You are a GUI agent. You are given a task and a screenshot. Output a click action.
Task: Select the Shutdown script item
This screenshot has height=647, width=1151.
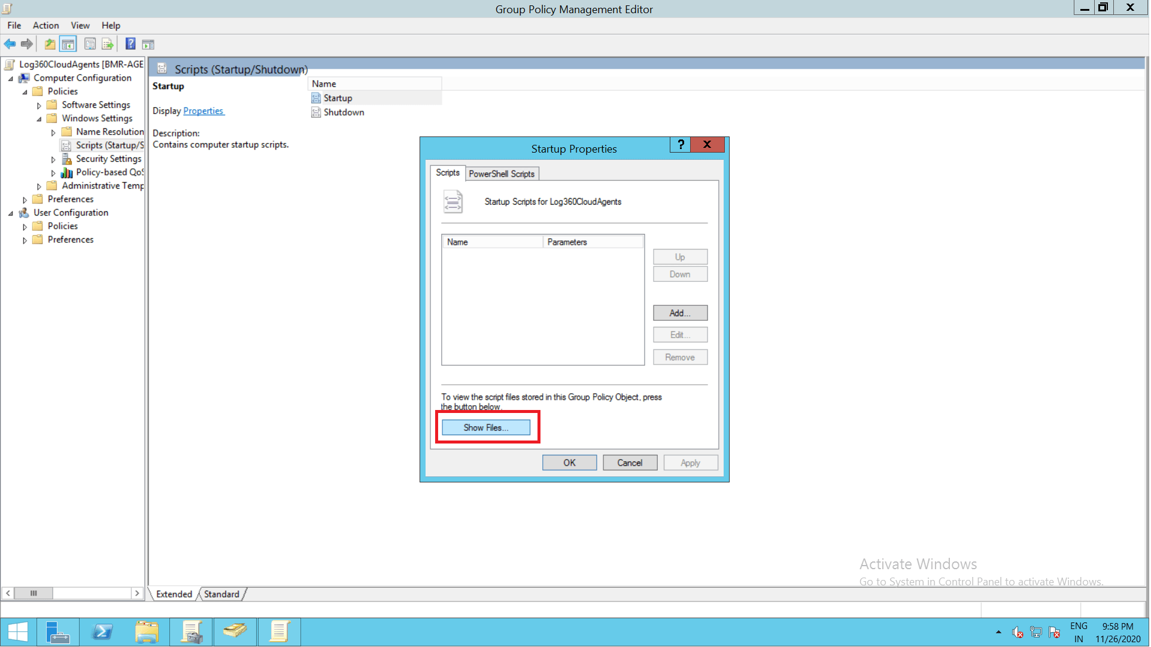click(x=344, y=113)
